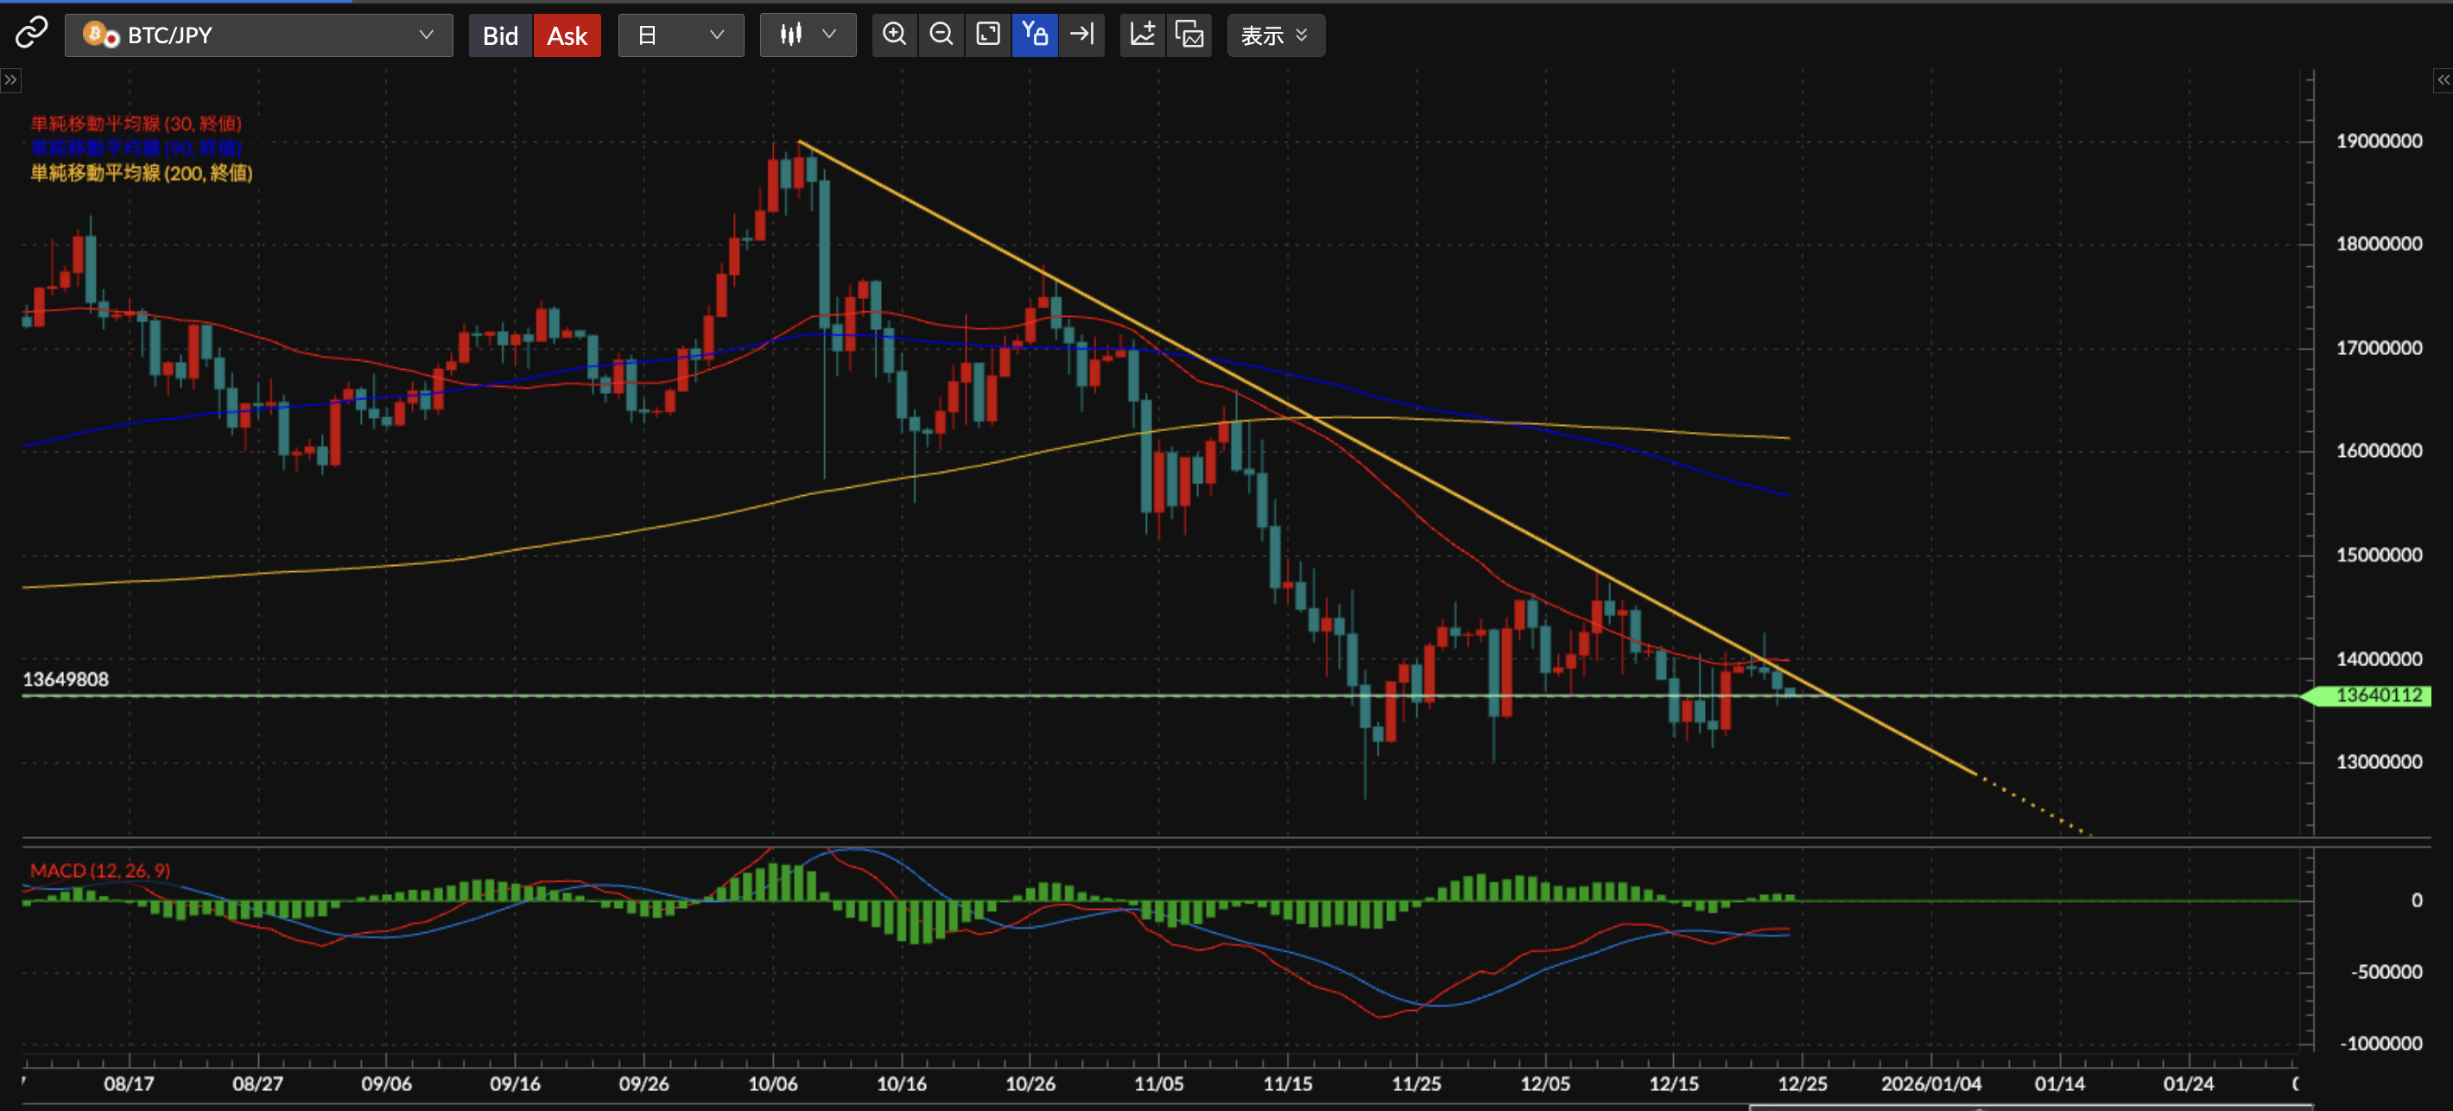Click the chart image snapshot icon

tap(1189, 35)
